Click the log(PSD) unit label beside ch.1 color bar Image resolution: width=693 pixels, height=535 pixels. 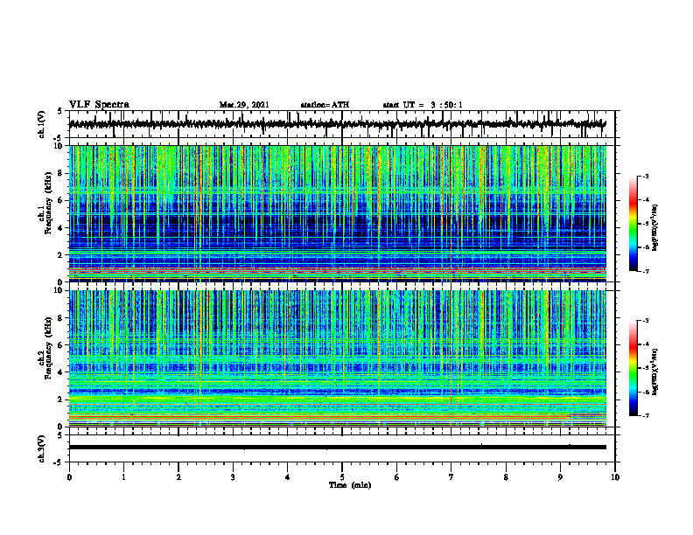655,228
